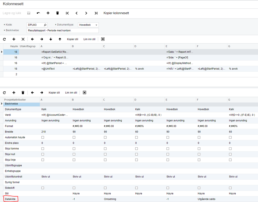Delete the column set via the top trash icon
This screenshot has width=258, height=202.
pos(57,13)
